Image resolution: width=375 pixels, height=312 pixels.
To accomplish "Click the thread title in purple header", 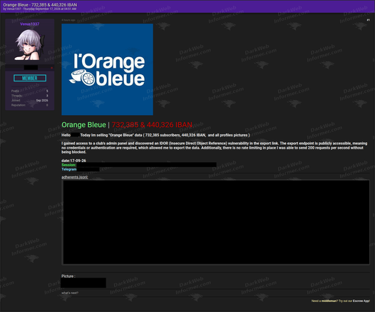I will [40, 5].
